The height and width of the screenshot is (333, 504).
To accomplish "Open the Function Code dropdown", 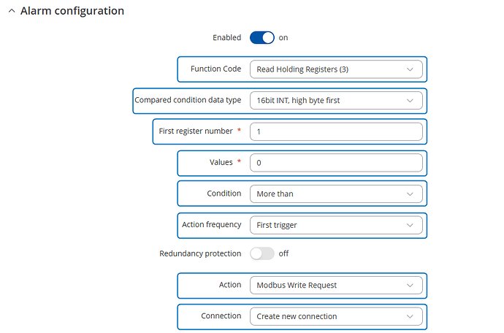I will click(336, 69).
